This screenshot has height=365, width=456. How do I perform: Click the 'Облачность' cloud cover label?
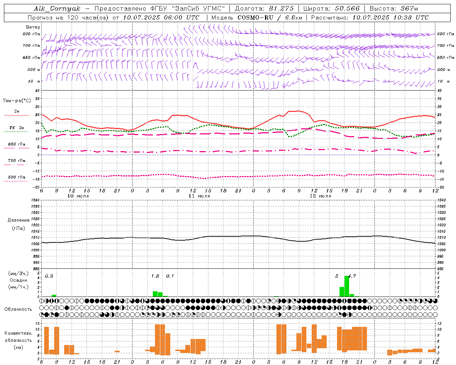(x=18, y=309)
